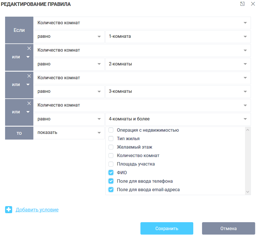The height and width of the screenshot is (236, 256).
Task: Open the или operator arrow for 2-комнаты row
Action: [28, 57]
